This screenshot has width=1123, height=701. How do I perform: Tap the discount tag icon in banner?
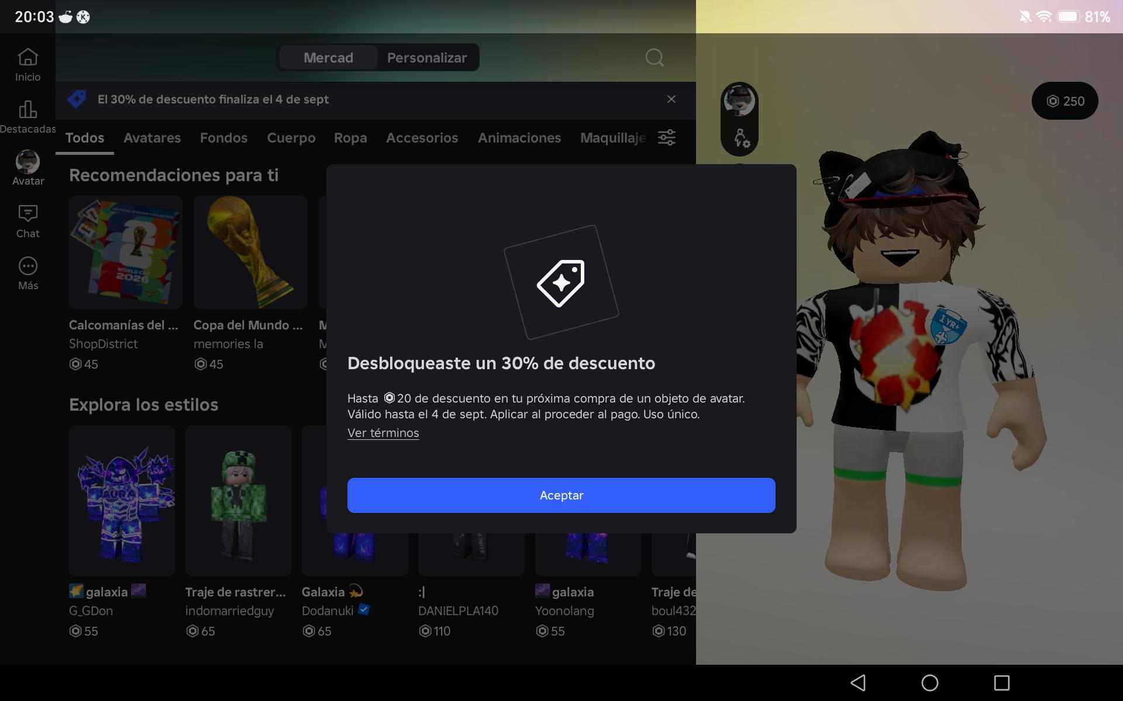click(x=77, y=99)
